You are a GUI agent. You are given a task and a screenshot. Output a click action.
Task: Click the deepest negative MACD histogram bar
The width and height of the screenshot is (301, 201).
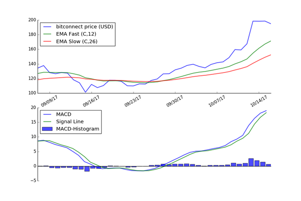point(87,169)
